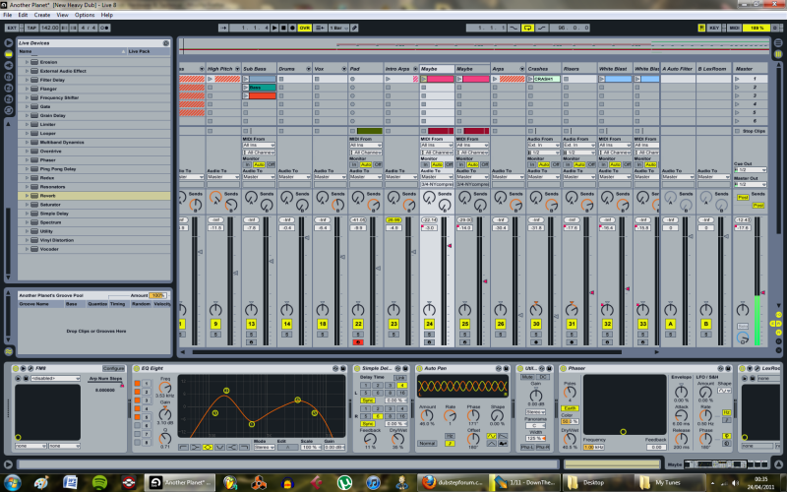The image size is (787, 492).
Task: Toggle track 22 activator button
Action: 358,325
